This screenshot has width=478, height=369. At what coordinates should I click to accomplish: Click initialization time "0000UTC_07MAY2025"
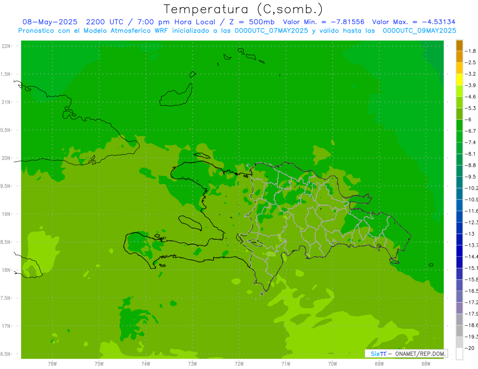(x=271, y=31)
